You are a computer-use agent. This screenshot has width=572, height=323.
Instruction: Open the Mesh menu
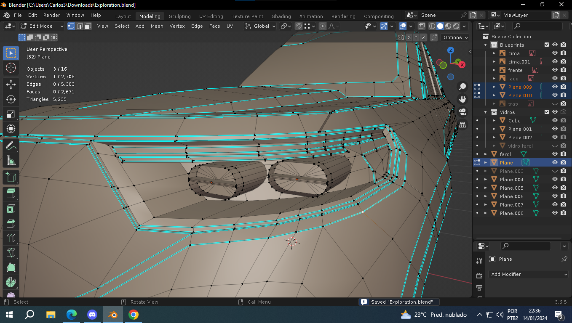pos(157,26)
